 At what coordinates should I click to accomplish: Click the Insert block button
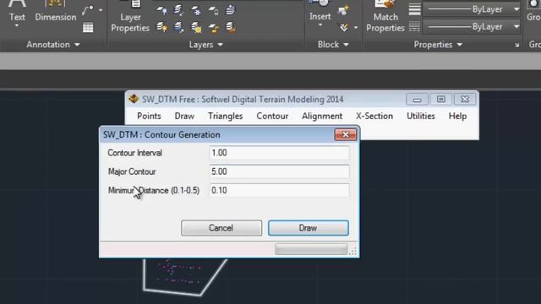coord(320,10)
